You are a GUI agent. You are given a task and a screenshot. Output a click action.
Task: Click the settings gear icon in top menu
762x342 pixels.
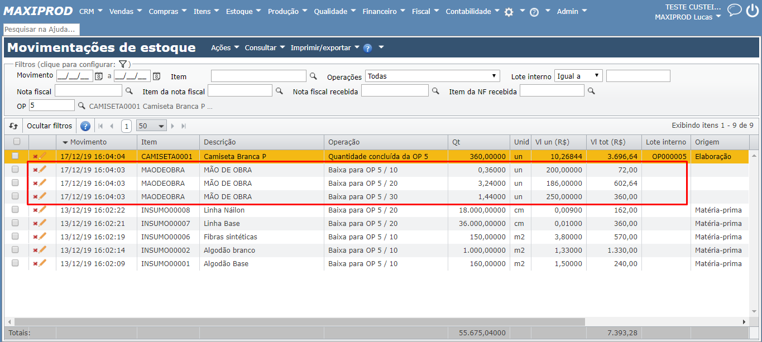[x=509, y=12]
